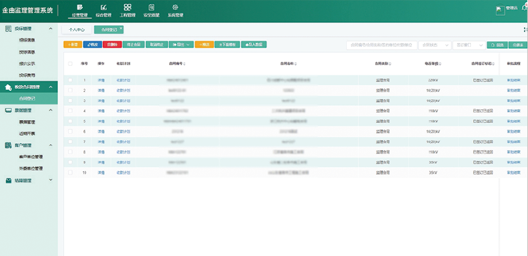Open the 导出 export dropdown
This screenshot has height=256, width=528.
181,44
